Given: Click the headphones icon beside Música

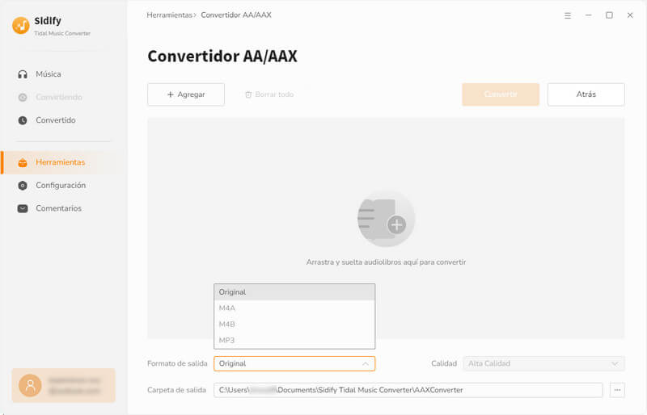Looking at the screenshot, I should [23, 74].
